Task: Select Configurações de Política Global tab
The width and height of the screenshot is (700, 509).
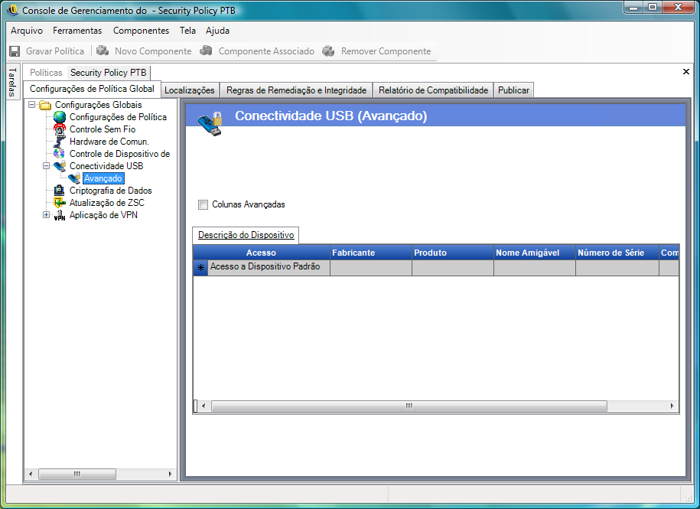Action: 92,89
